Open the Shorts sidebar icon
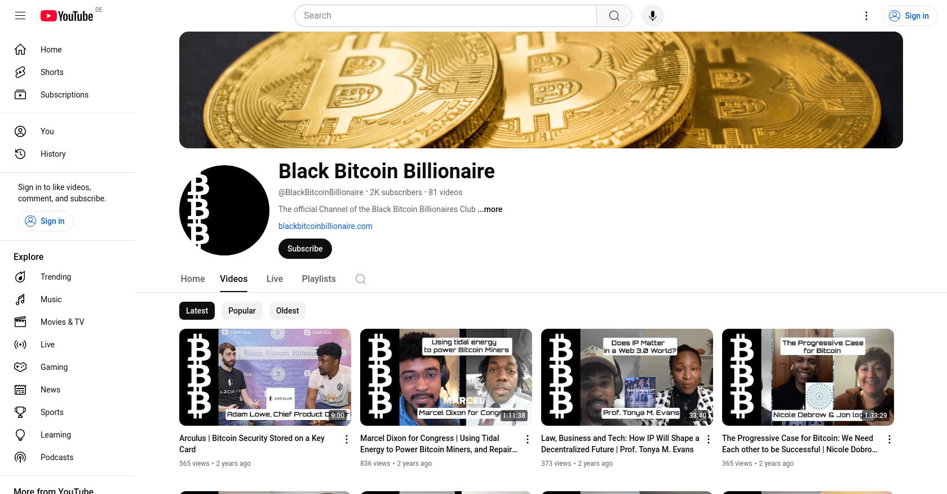Image resolution: width=947 pixels, height=494 pixels. click(x=20, y=72)
